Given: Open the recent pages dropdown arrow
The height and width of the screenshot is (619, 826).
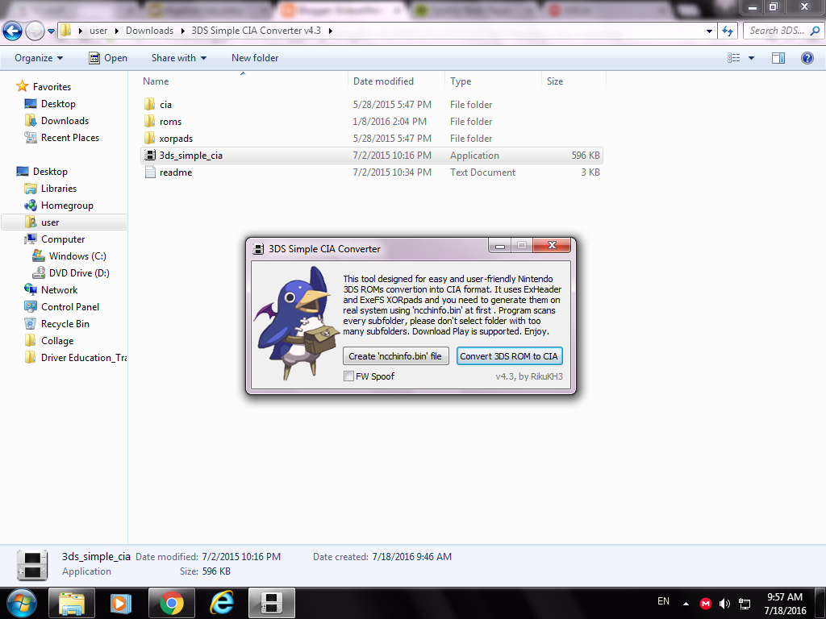Looking at the screenshot, I should pos(51,31).
